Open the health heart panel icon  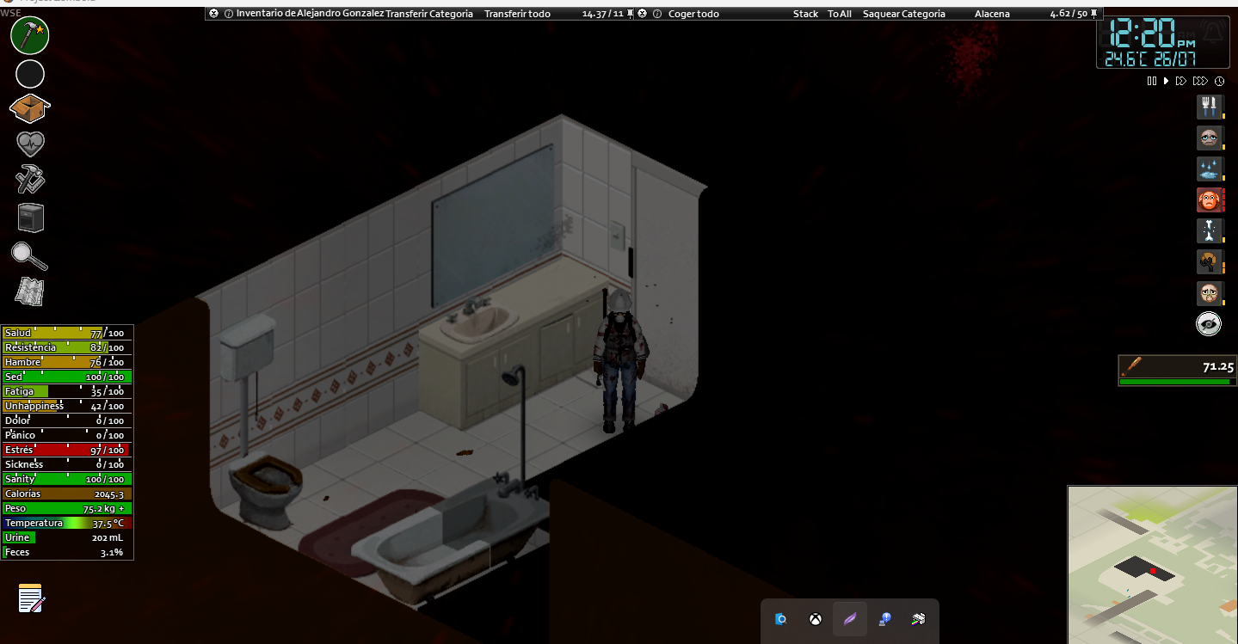click(x=30, y=144)
